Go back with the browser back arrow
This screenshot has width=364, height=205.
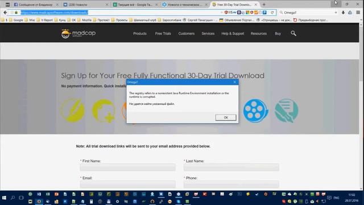tap(5, 13)
